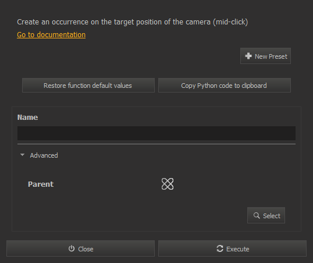Image resolution: width=313 pixels, height=263 pixels.
Task: Click the circular arrows icon on Execute
Action: [x=220, y=248]
